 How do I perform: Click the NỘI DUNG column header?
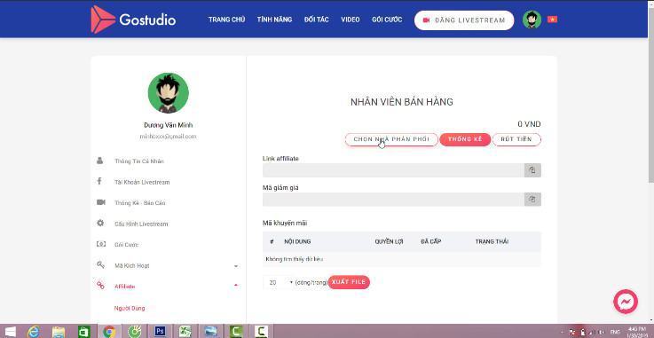click(297, 241)
